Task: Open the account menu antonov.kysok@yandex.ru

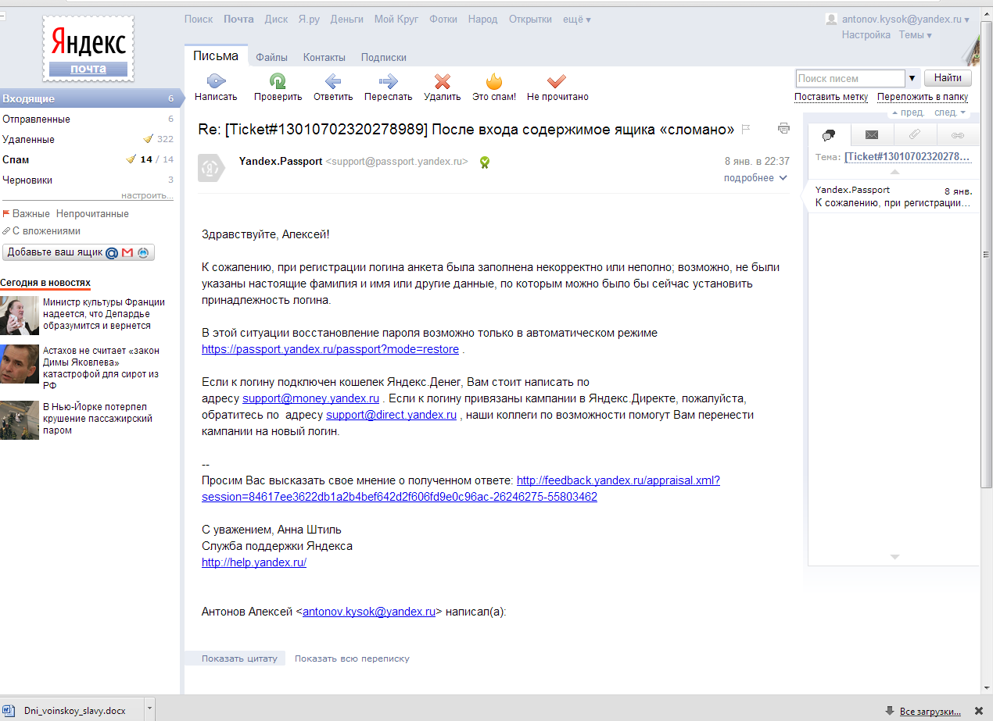Action: pyautogui.click(x=905, y=20)
